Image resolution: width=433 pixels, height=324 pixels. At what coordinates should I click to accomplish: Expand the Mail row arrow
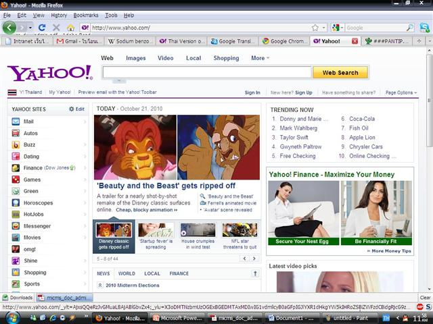[x=85, y=122]
